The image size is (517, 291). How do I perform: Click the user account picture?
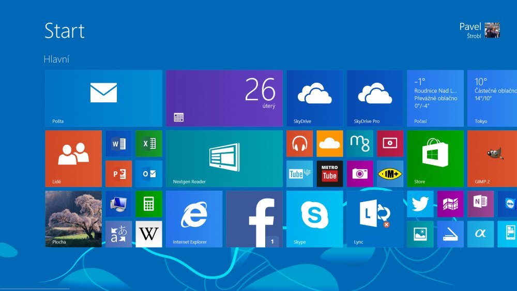click(492, 30)
